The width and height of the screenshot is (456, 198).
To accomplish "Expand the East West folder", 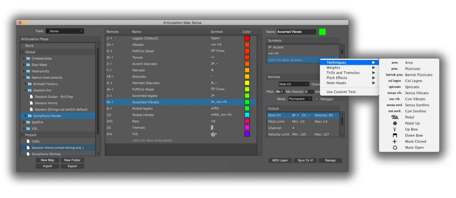I will click(x=24, y=65).
